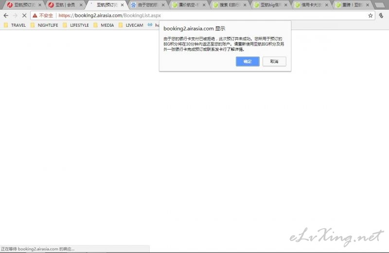
Task: Click the extension icon right of address bar
Action: [x=381, y=16]
